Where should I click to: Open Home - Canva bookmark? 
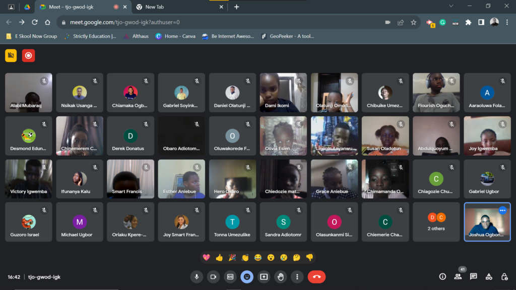176,36
